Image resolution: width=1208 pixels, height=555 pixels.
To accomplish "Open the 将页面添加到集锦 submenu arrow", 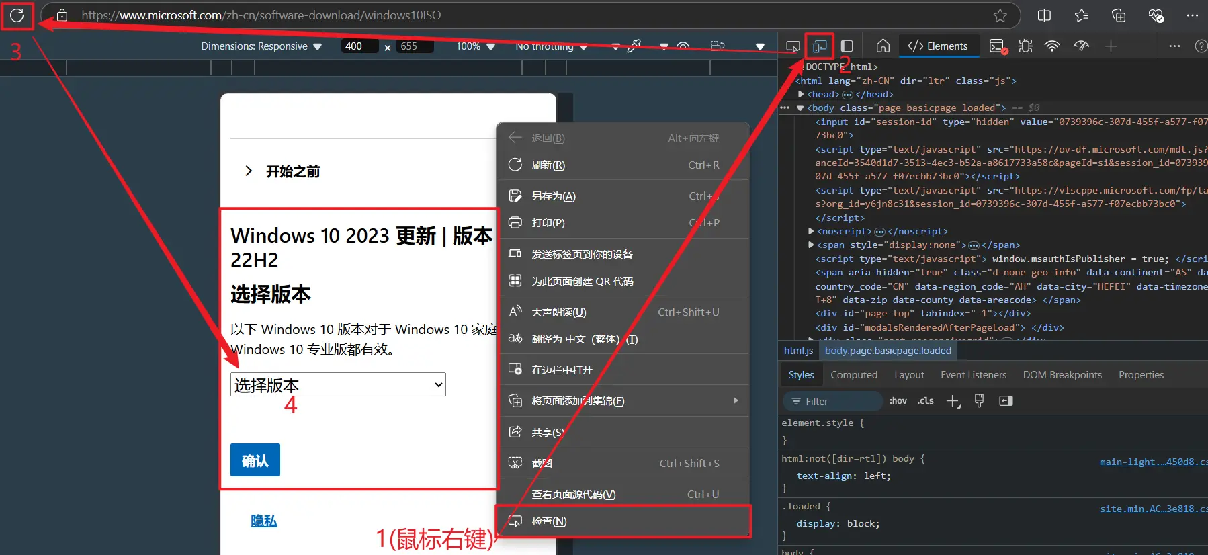I will point(736,400).
